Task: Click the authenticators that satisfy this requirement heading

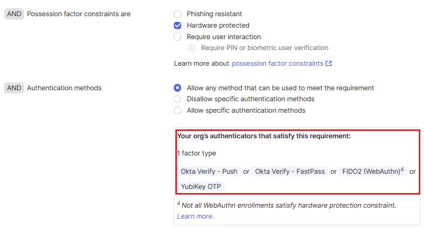Action: tap(263, 136)
